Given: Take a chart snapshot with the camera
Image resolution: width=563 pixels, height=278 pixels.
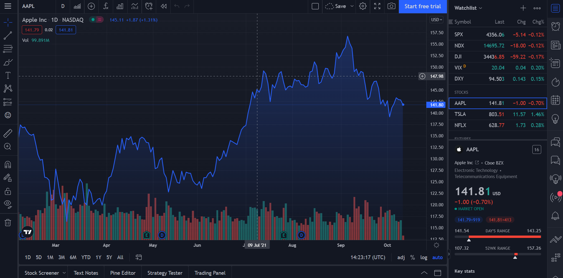Looking at the screenshot, I should 392,6.
